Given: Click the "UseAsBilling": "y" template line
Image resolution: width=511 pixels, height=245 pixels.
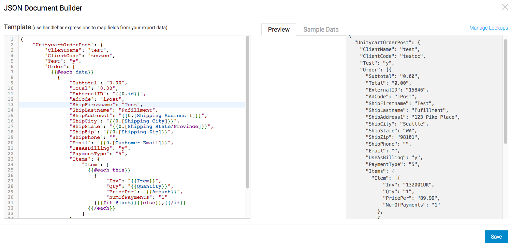Looking at the screenshot, I should (x=100, y=148).
